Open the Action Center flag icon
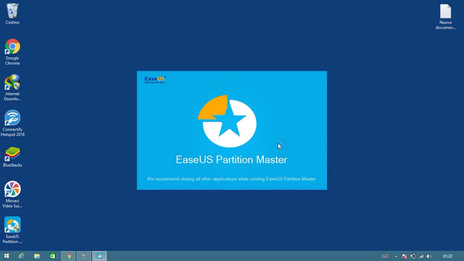This screenshot has width=464, height=261. pos(405,256)
